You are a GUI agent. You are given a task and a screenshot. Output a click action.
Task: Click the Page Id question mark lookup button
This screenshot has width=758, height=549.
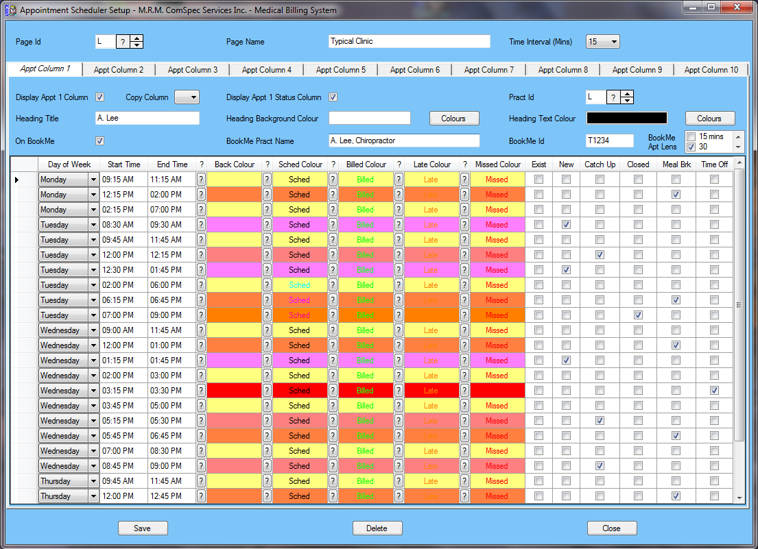[x=123, y=42]
